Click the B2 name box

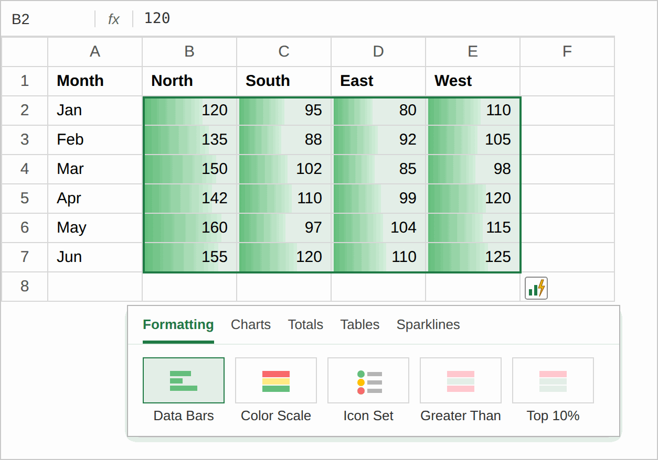[x=48, y=19]
